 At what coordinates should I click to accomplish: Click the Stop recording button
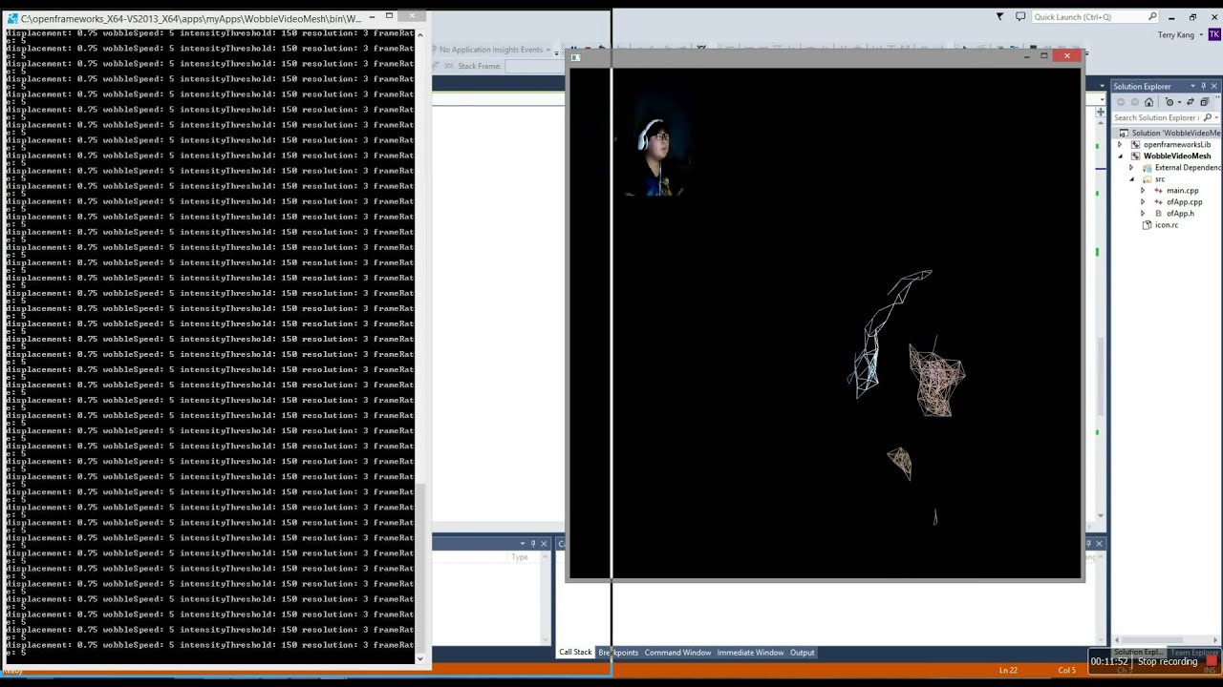click(1167, 661)
